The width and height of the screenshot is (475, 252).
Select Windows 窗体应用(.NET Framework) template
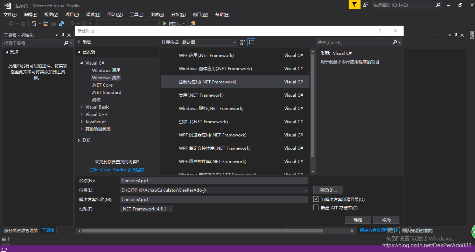coord(235,69)
